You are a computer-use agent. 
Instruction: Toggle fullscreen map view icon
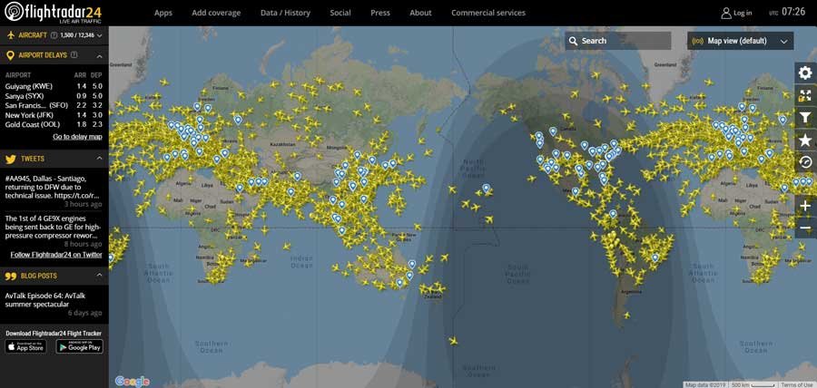tap(805, 96)
